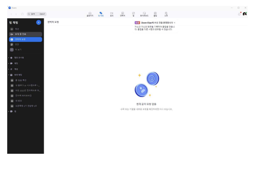Open the profile avatar menu
The image size is (264, 169).
coord(244,14)
